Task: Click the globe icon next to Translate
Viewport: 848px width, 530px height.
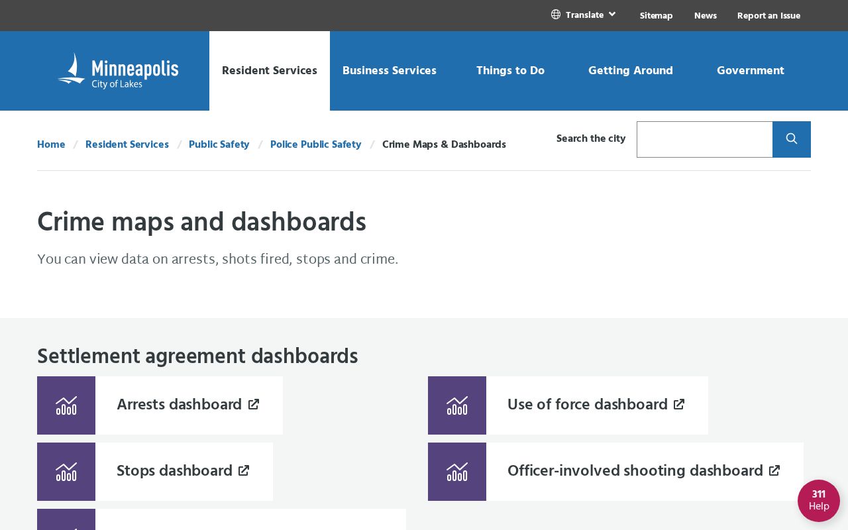Action: (x=556, y=15)
